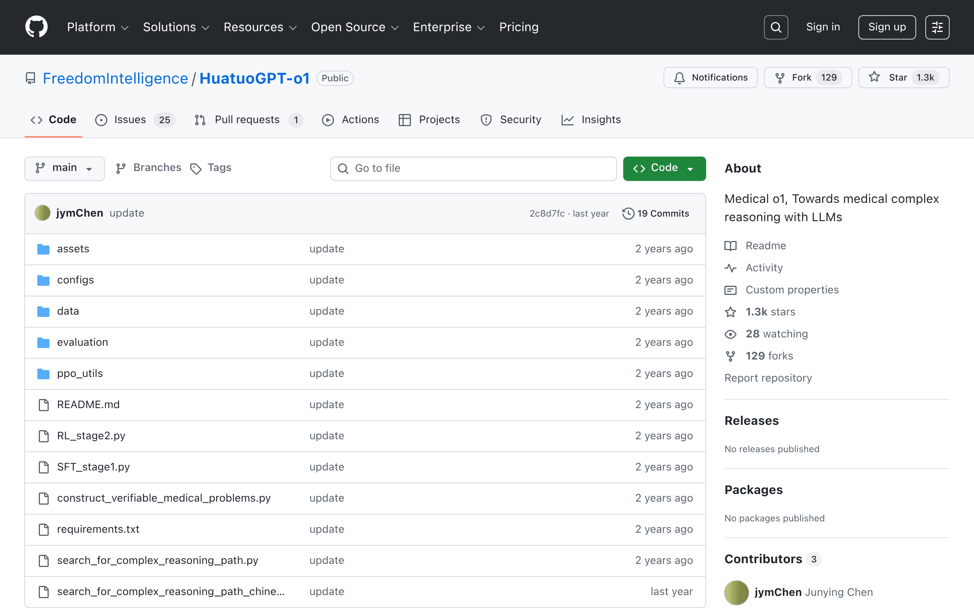
Task: Open the main branch selector dropdown
Action: click(x=65, y=168)
